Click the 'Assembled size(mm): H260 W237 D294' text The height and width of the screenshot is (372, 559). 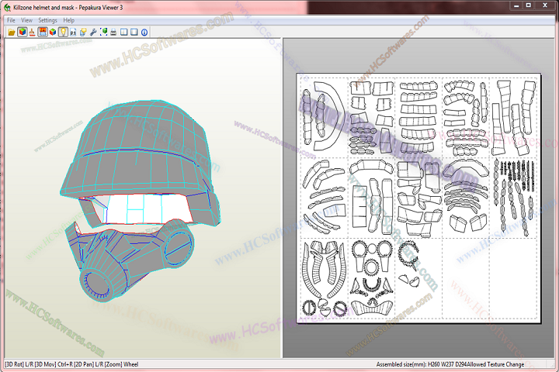[x=422, y=364]
